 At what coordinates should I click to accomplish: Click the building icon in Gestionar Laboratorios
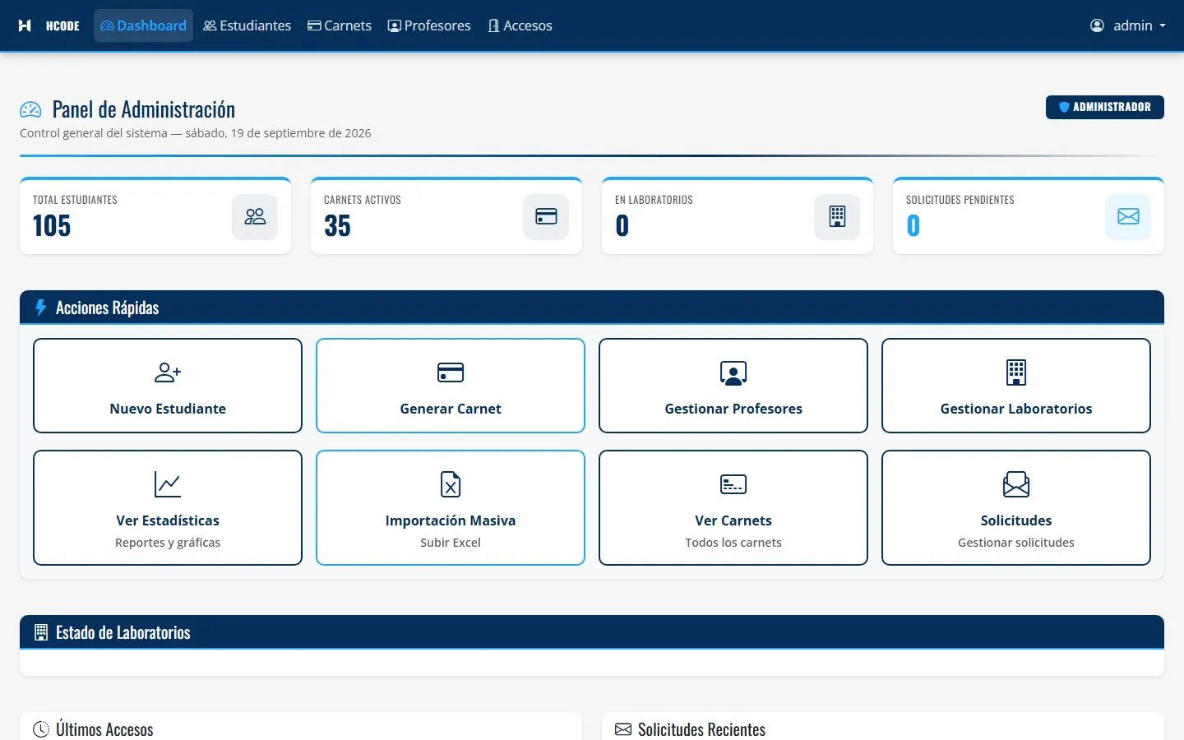1016,372
